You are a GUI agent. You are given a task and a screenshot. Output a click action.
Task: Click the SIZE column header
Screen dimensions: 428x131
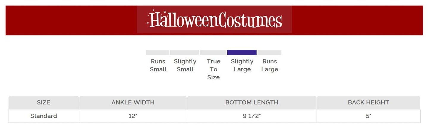(x=43, y=103)
